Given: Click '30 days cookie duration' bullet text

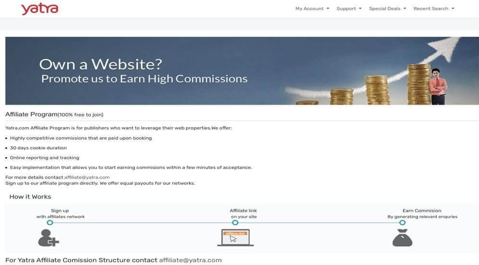Looking at the screenshot, I should click(38, 148).
